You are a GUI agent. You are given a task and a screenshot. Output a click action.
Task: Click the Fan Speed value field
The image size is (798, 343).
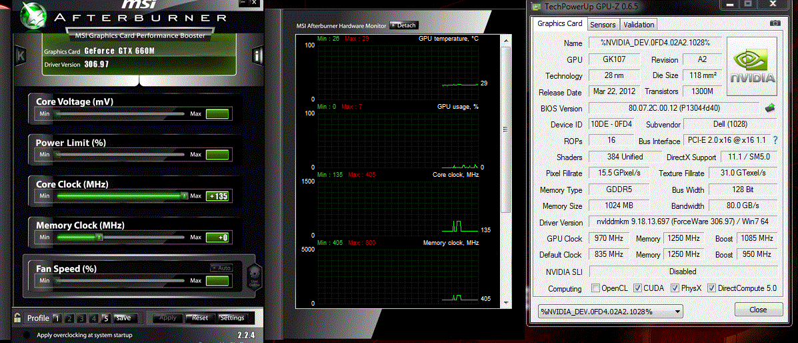pos(217,281)
